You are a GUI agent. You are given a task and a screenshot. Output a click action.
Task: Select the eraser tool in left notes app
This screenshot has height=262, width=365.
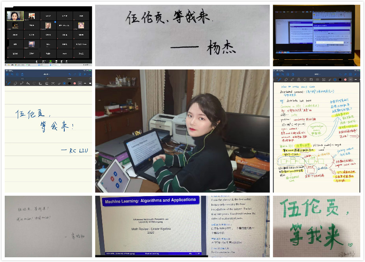(15, 83)
